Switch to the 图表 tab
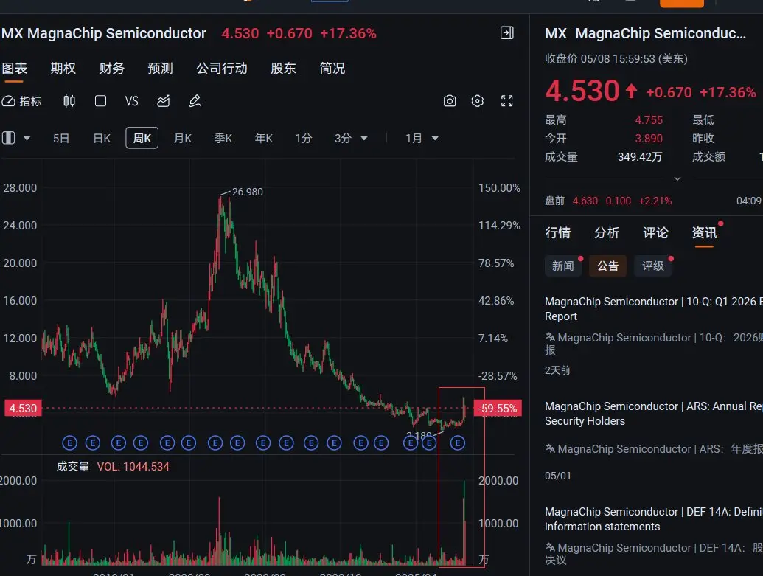Viewport: 763px width, 576px height. click(x=14, y=69)
